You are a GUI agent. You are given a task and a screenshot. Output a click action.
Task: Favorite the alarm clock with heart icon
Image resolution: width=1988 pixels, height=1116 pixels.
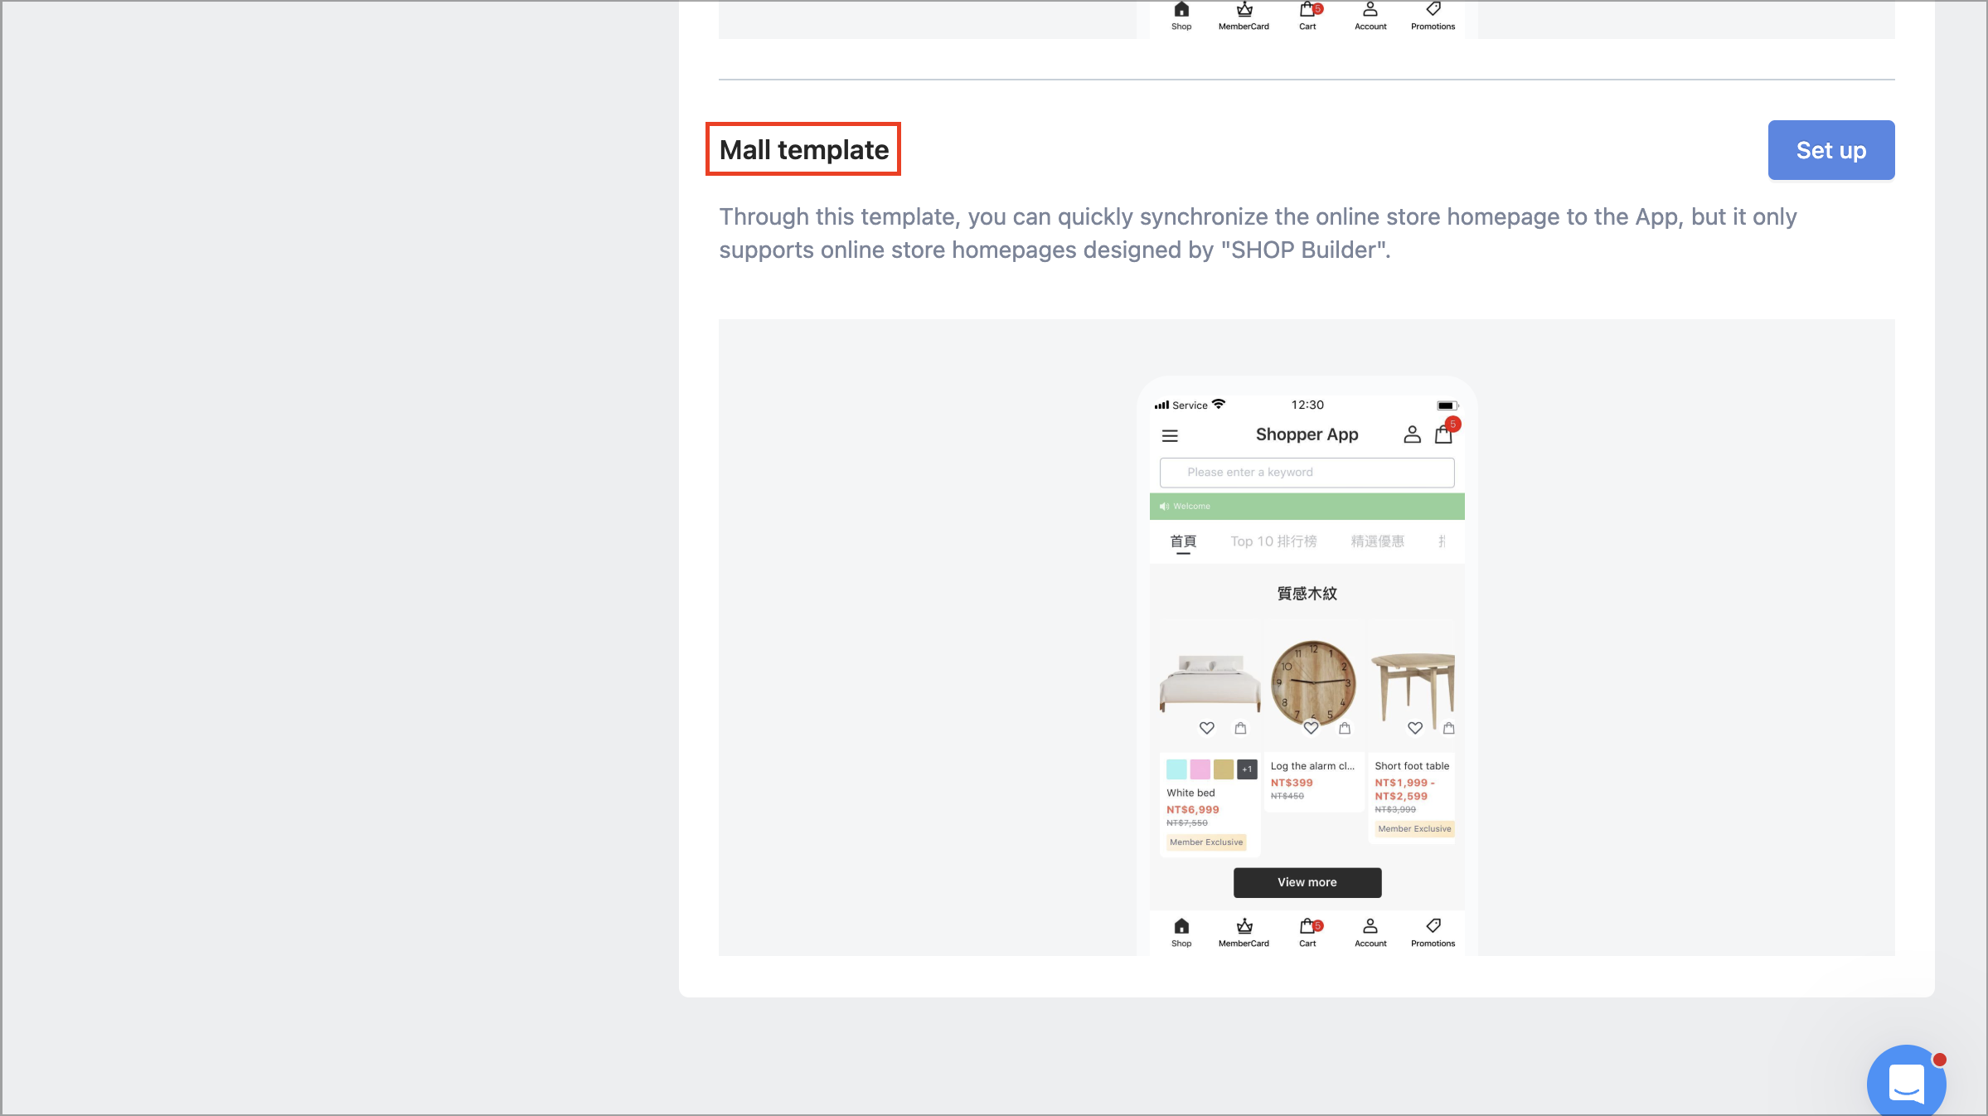(x=1311, y=728)
